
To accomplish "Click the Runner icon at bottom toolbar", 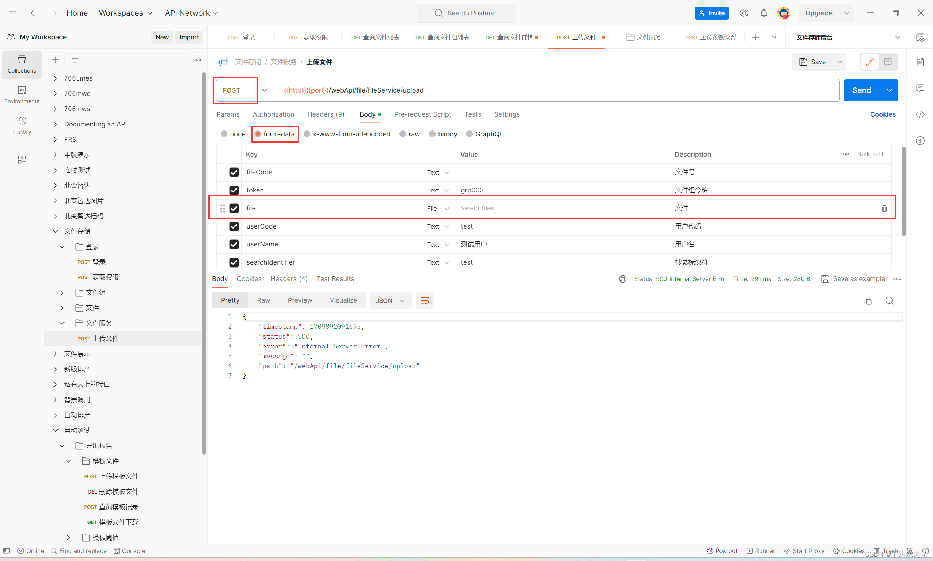I will point(761,550).
